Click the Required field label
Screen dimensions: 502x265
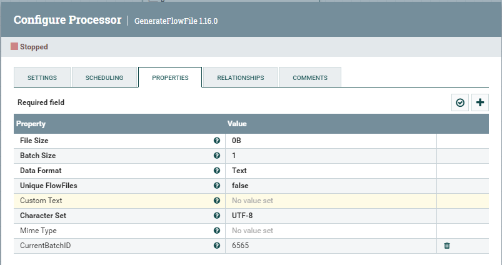[x=41, y=102]
